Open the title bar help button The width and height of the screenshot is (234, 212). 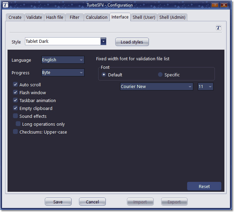click(215, 5)
